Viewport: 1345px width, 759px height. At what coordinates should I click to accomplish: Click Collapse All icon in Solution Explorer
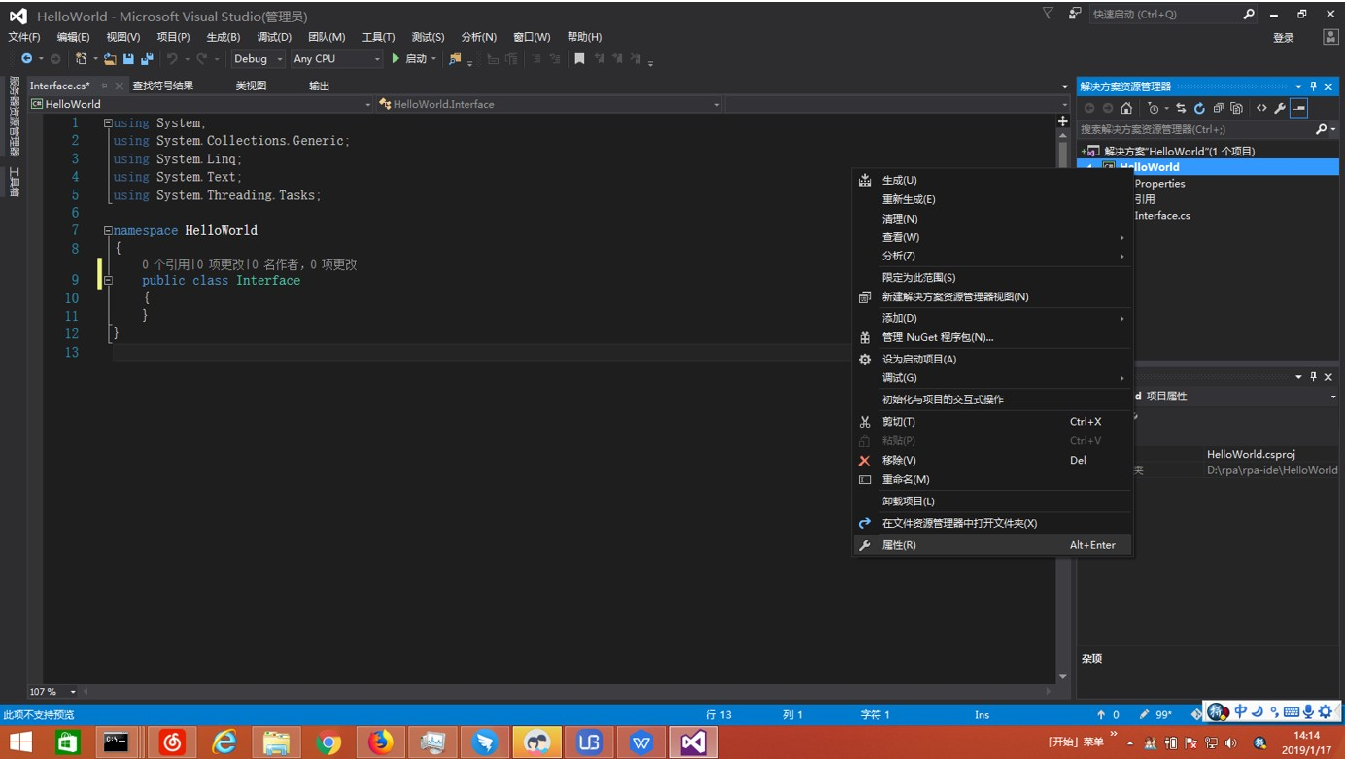[1218, 108]
